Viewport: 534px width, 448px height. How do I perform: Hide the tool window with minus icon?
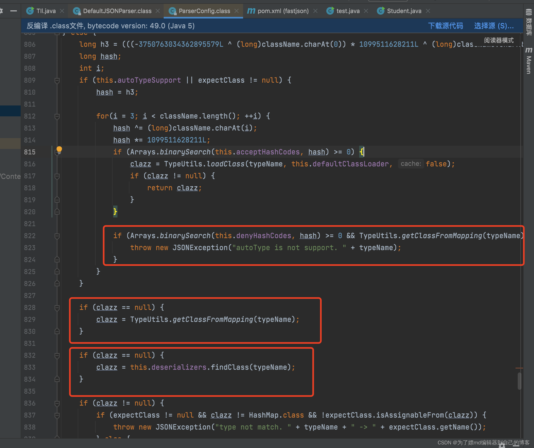tap(14, 11)
